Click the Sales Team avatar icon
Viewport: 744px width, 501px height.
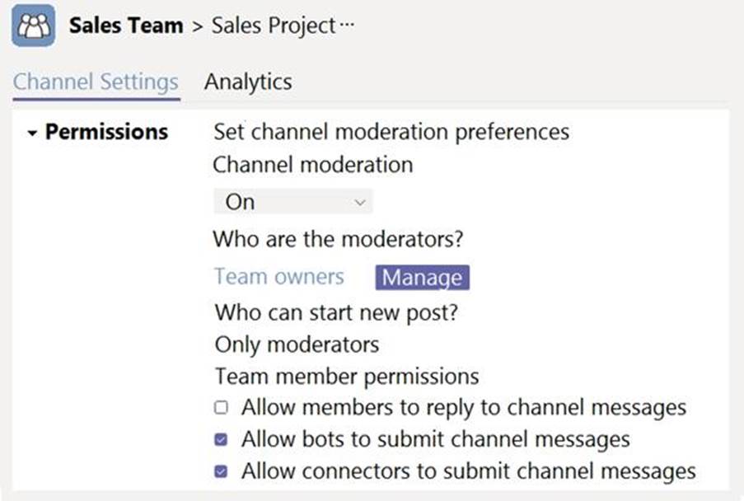click(34, 26)
